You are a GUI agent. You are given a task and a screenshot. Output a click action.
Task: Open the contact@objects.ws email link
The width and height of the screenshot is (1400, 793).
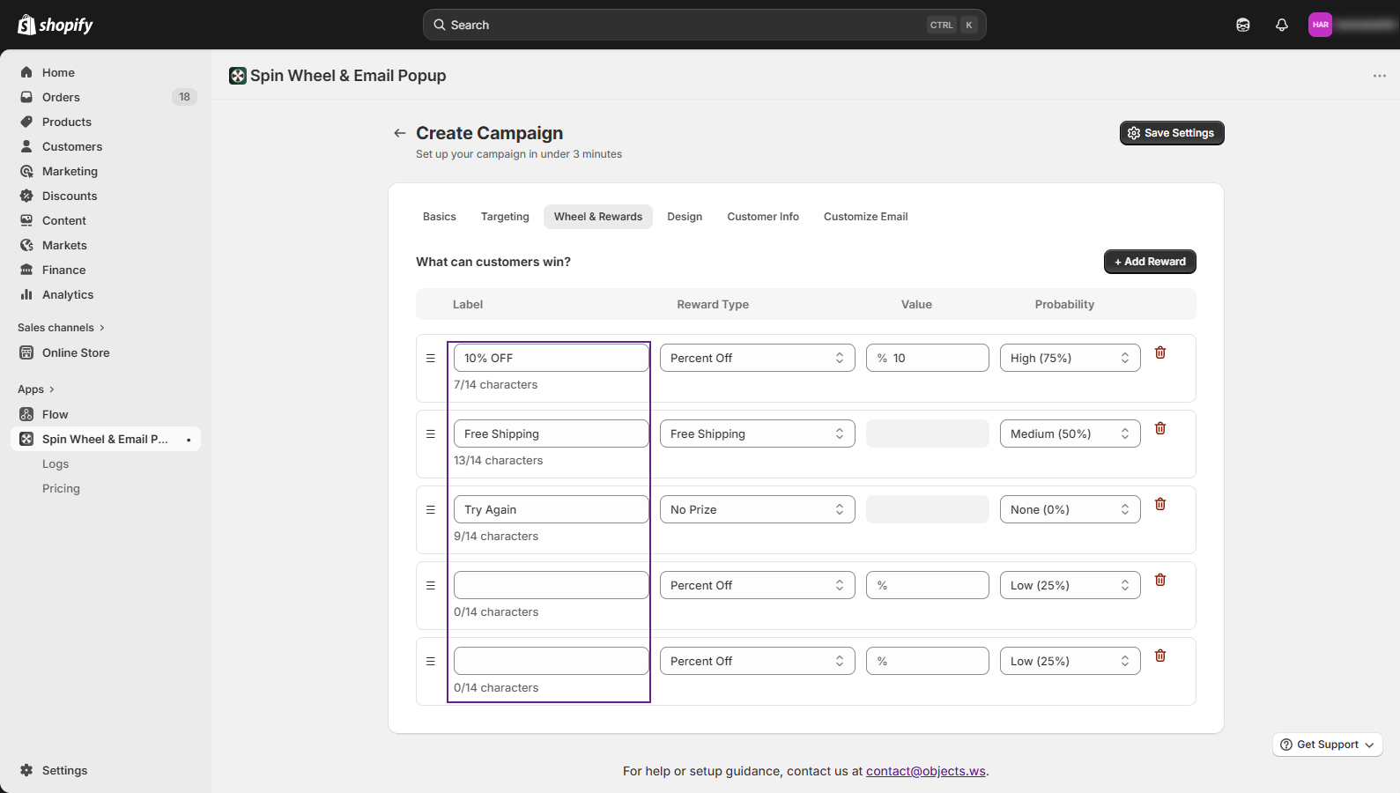(926, 771)
